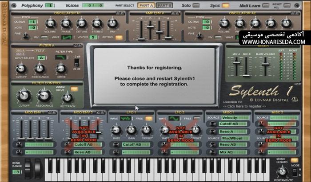Flip the 12 dB / 24 dB filter slope switch
Image resolution: width=311 pixels, height=182 pixels.
tap(76, 63)
